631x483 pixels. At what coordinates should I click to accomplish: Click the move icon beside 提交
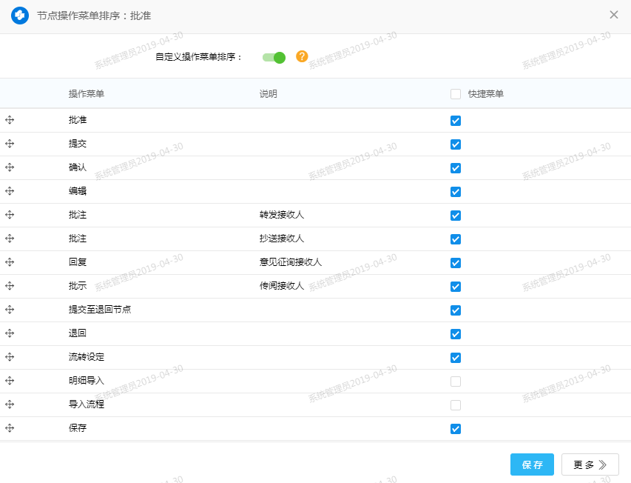(10, 144)
